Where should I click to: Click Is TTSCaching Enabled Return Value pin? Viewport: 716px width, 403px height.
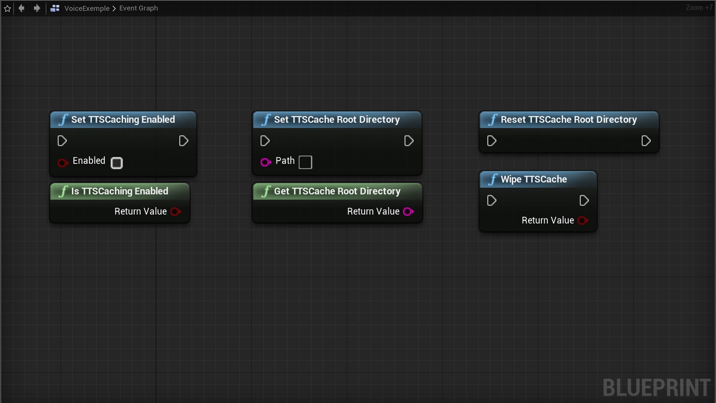(x=175, y=212)
